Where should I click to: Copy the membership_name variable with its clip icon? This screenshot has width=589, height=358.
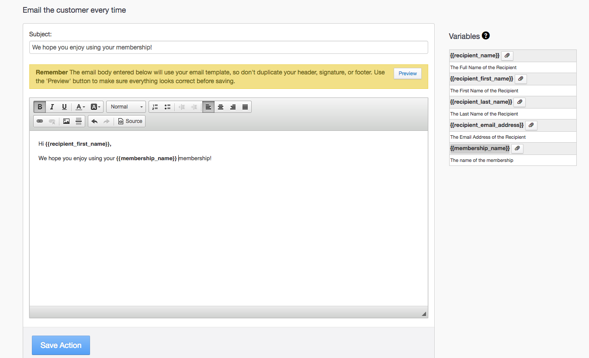point(517,148)
